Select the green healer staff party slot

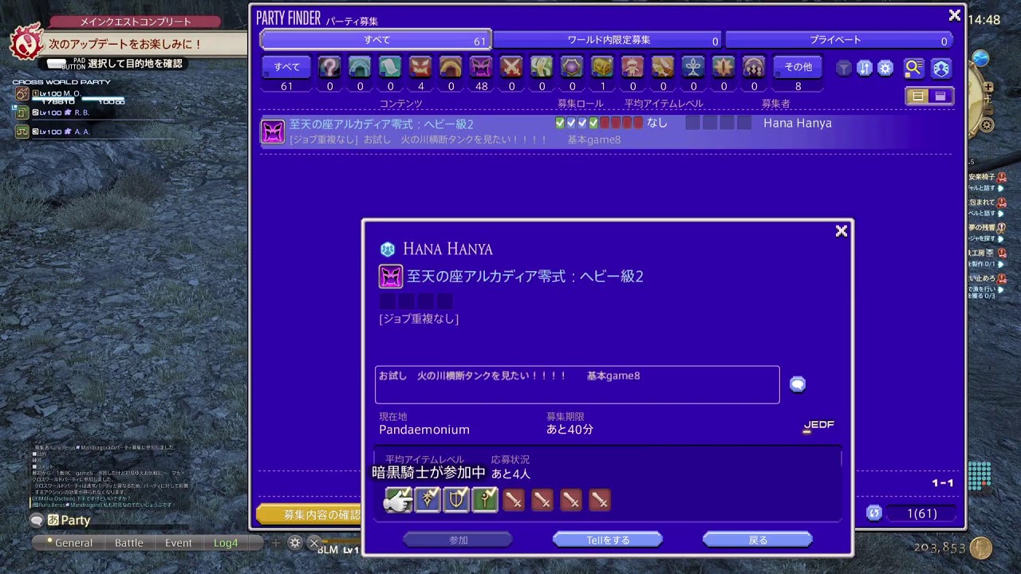tap(485, 500)
